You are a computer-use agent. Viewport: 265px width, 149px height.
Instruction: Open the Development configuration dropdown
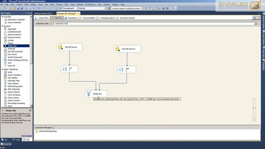[x=77, y=8]
